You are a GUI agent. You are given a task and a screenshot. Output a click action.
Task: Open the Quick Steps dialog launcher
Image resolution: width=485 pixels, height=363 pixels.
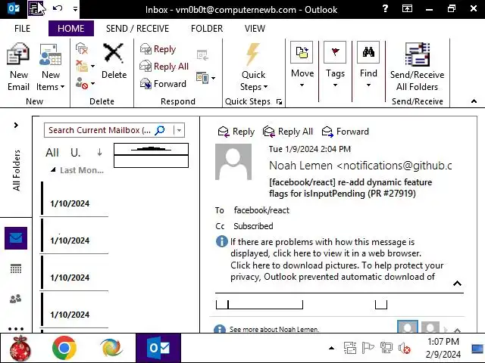pos(279,101)
